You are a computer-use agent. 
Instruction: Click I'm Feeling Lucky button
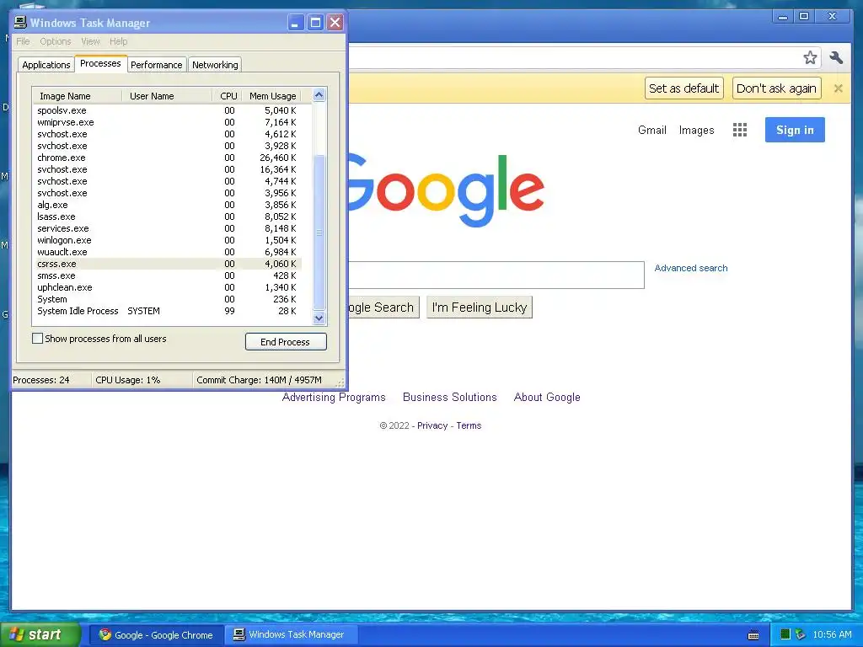(x=480, y=307)
